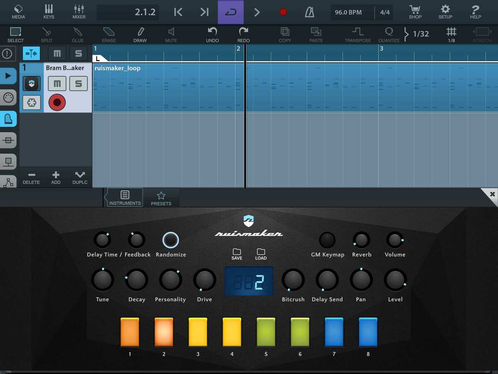Image resolution: width=498 pixels, height=374 pixels.
Task: Toggle the global mute button above the tracks
Action: pos(57,53)
